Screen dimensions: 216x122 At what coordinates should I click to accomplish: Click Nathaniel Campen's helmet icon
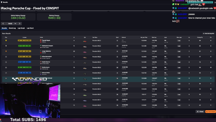point(41,46)
